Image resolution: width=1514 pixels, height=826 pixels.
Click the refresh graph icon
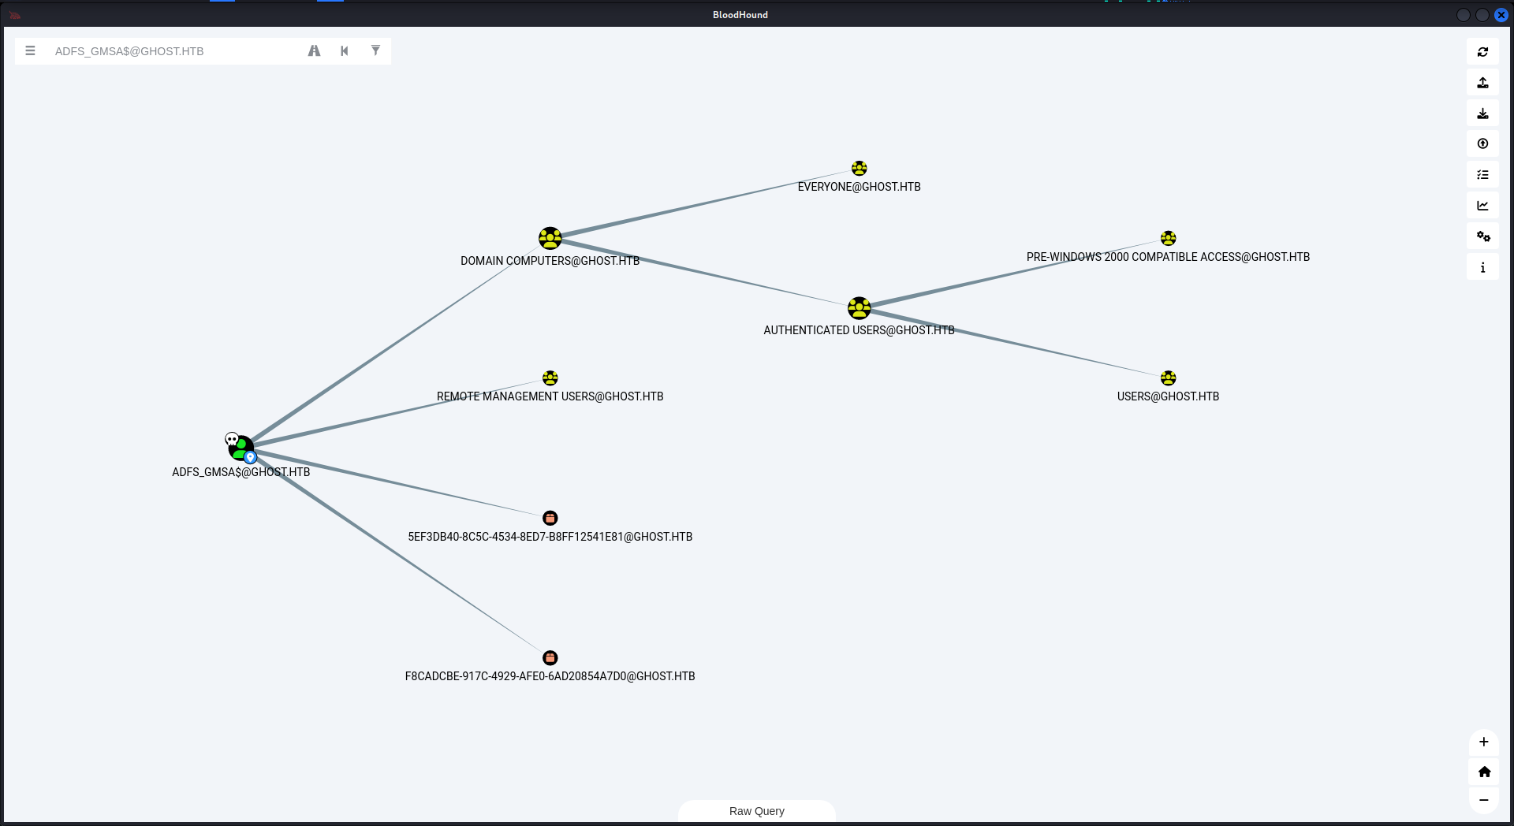[1482, 51]
